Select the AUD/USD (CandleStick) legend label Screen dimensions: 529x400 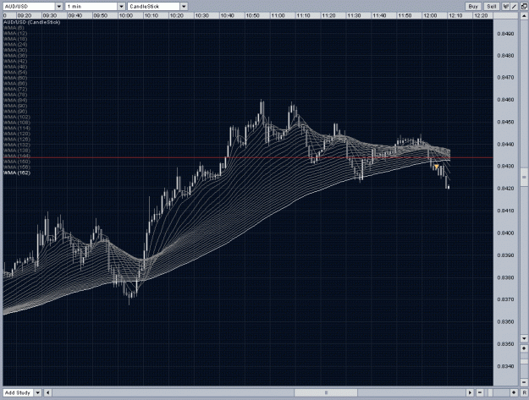31,22
